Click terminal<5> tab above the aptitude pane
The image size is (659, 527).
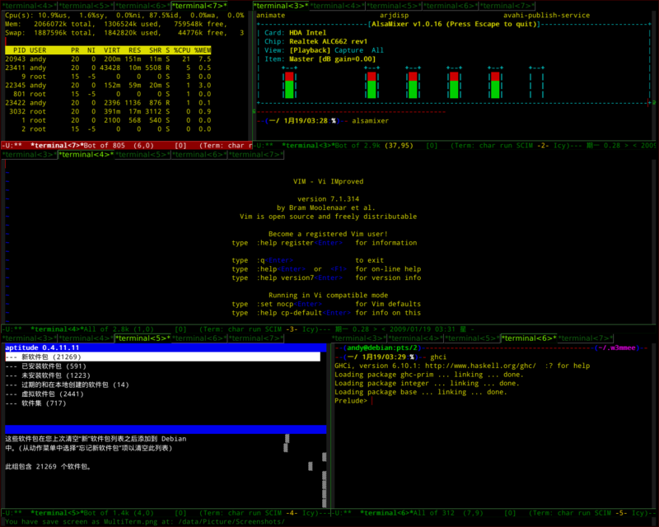click(143, 338)
